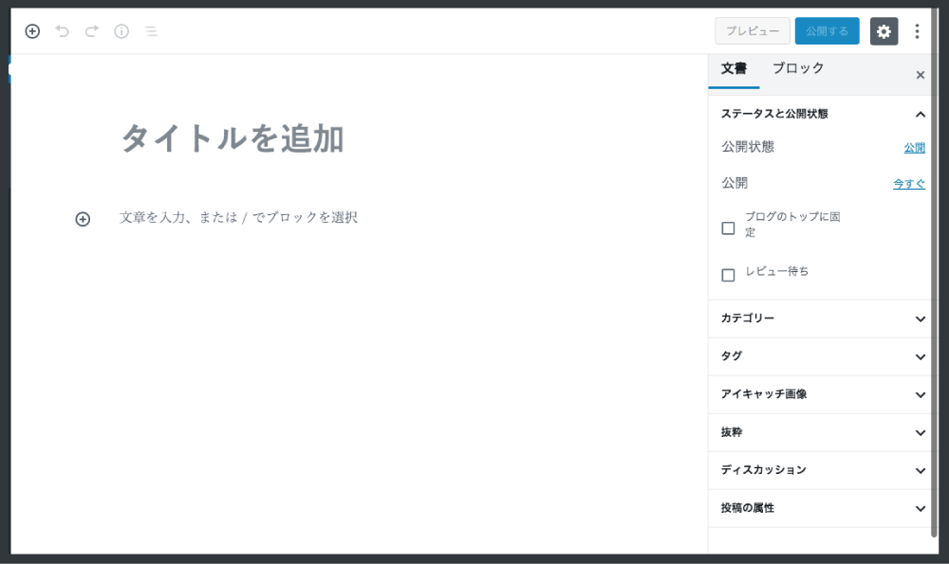Expand the タグ panel
Screen dimensions: 949x564
coord(920,356)
